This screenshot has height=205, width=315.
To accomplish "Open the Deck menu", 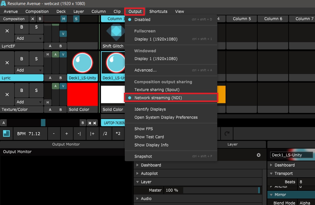I will coord(61,11).
